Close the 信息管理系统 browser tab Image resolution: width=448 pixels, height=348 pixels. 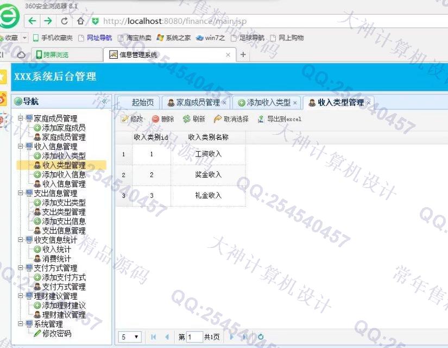tap(228, 55)
